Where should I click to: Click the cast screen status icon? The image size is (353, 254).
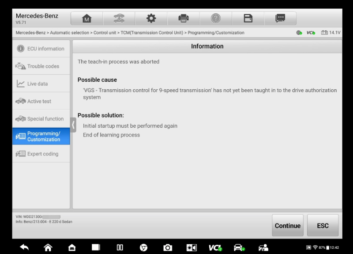308,247
